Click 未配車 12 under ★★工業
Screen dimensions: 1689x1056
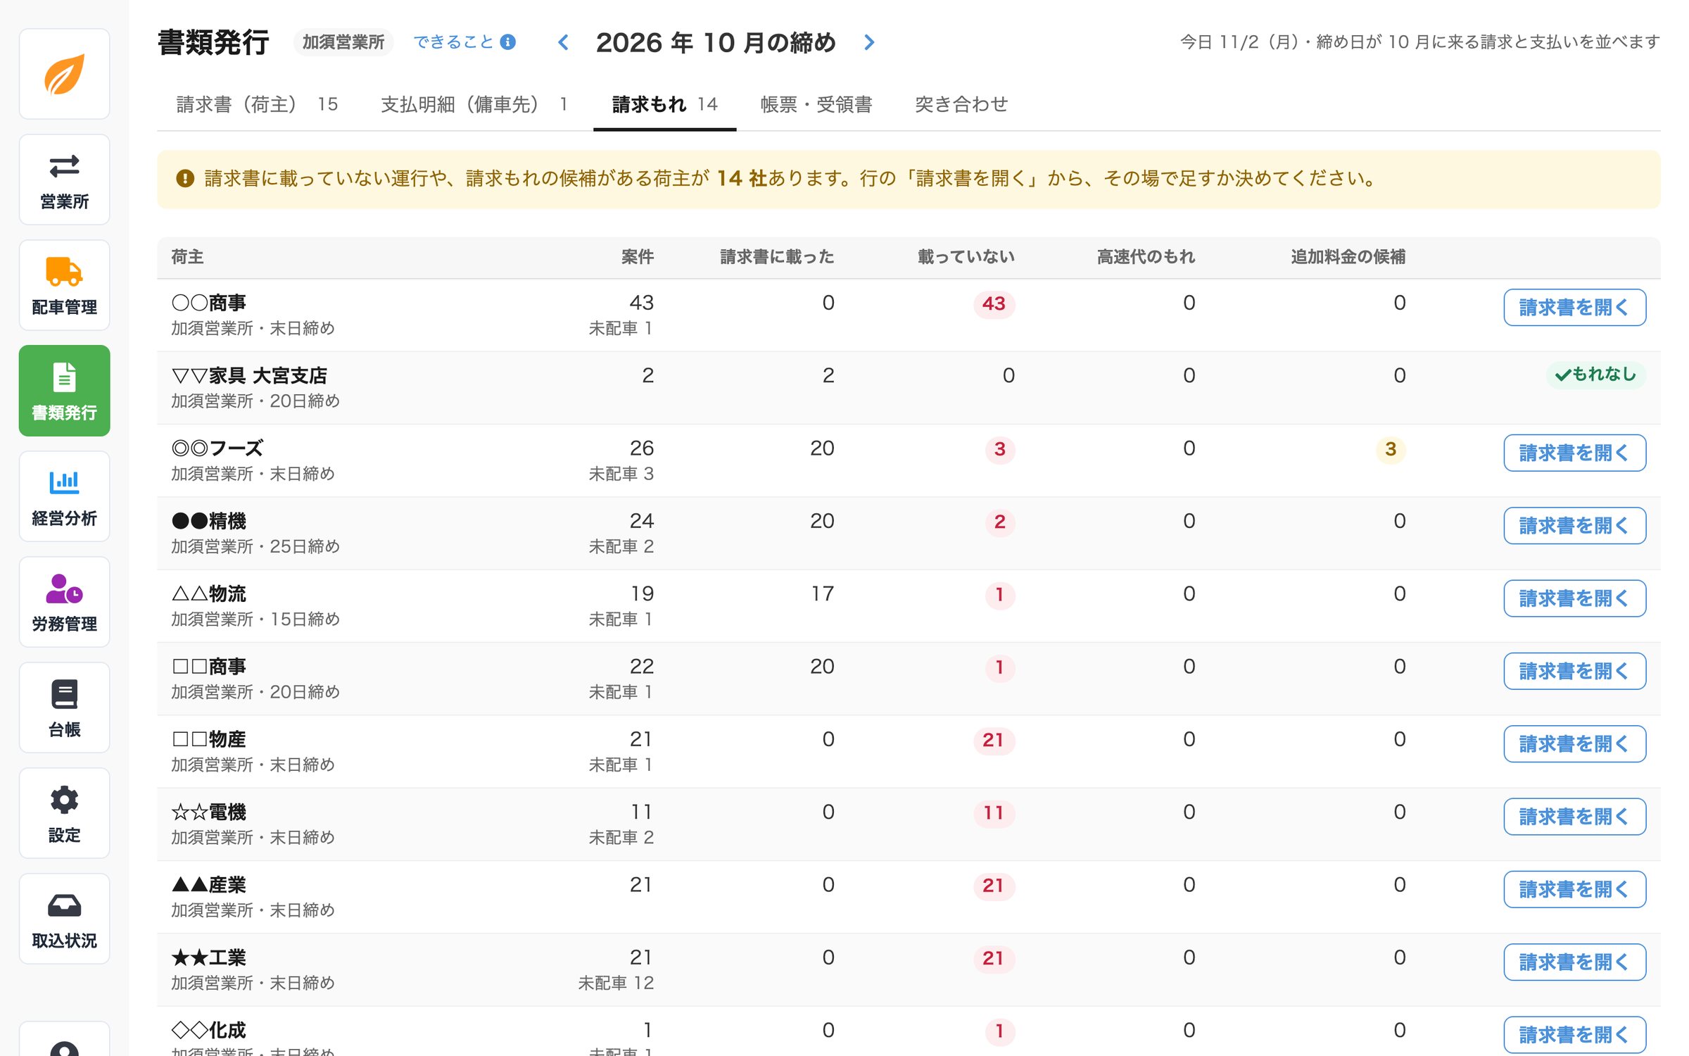click(616, 983)
